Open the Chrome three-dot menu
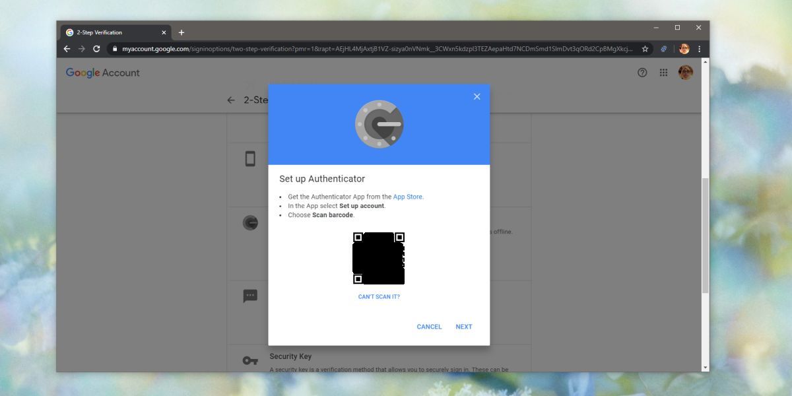792x396 pixels. (x=699, y=49)
